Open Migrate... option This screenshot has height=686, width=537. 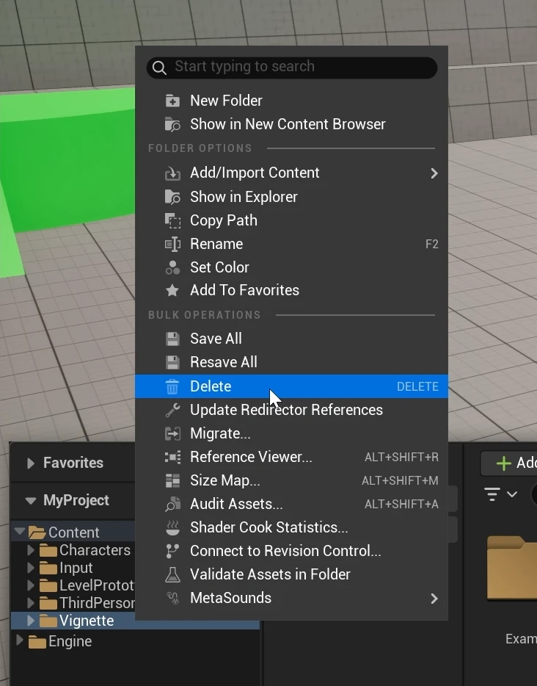click(291, 433)
